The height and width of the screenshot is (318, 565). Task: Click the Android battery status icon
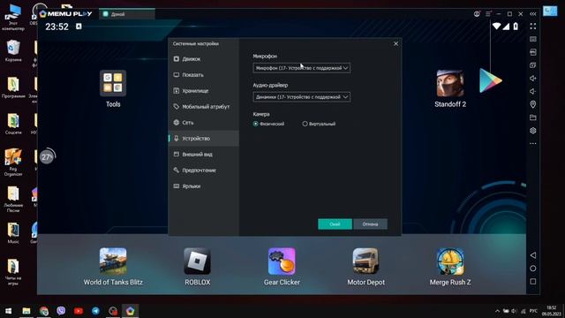point(516,26)
